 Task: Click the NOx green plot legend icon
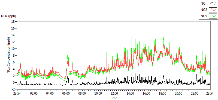pos(213,16)
